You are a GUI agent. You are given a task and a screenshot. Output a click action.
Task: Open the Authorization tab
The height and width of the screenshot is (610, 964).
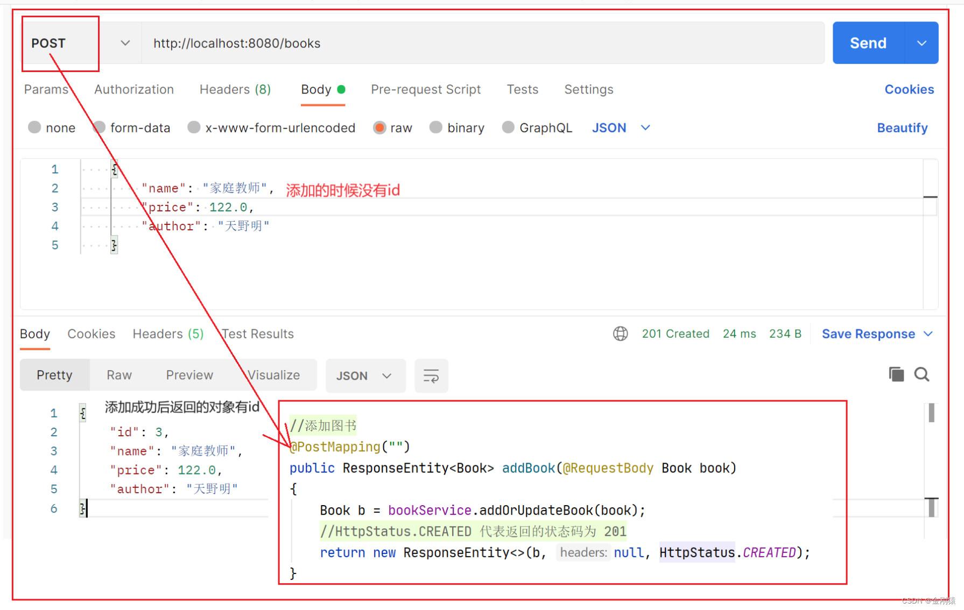click(134, 89)
